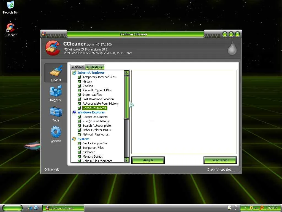Uncheck Memory Dumps

[x=79, y=157]
